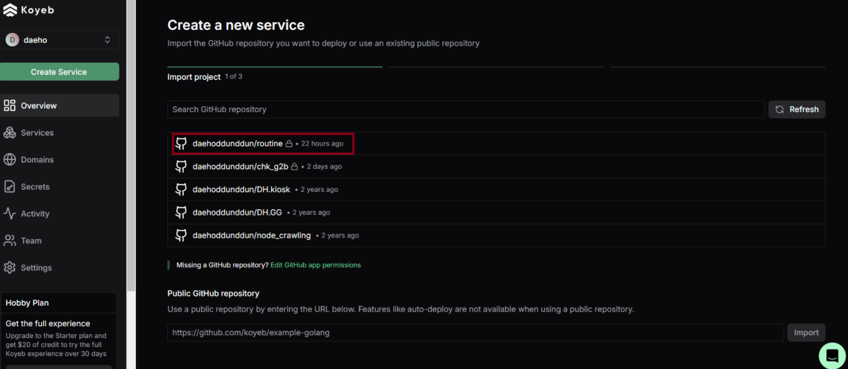Select the daehoddunddun/routine repository
This screenshot has height=369, width=848.
(496, 143)
